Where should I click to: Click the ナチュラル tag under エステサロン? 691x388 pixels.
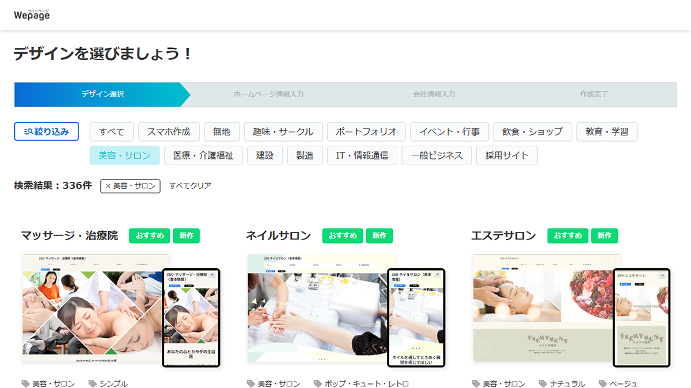point(567,383)
